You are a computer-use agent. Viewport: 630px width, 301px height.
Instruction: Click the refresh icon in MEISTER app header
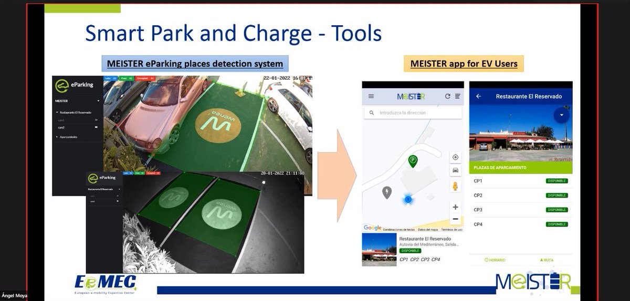(447, 96)
